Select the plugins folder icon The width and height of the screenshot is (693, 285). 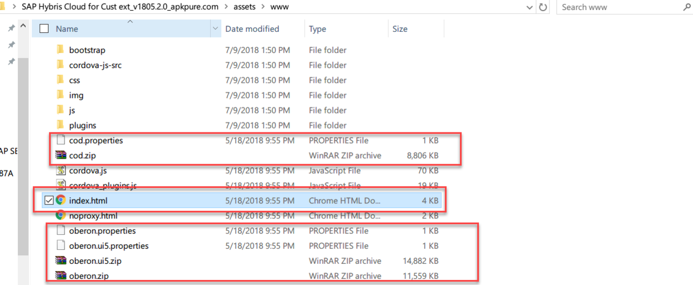(60, 125)
